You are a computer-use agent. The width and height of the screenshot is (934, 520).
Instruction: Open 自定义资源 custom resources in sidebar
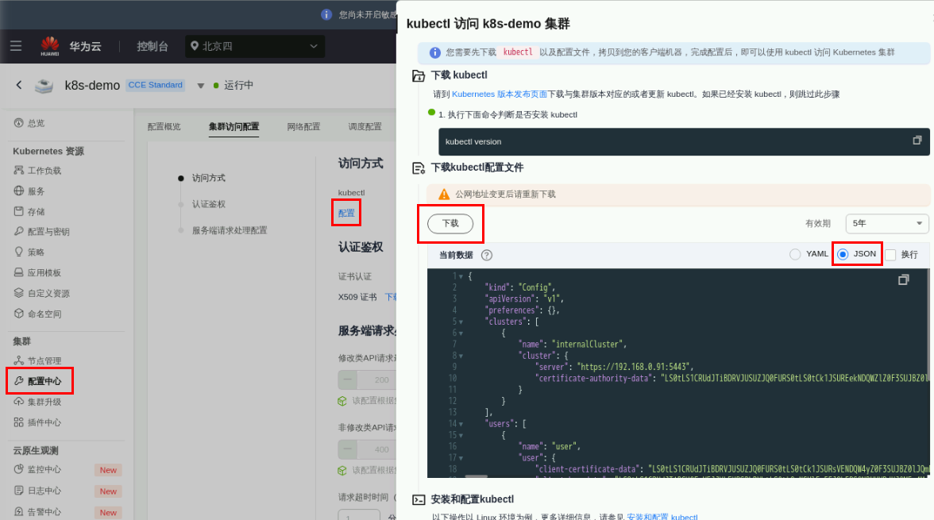(x=41, y=293)
